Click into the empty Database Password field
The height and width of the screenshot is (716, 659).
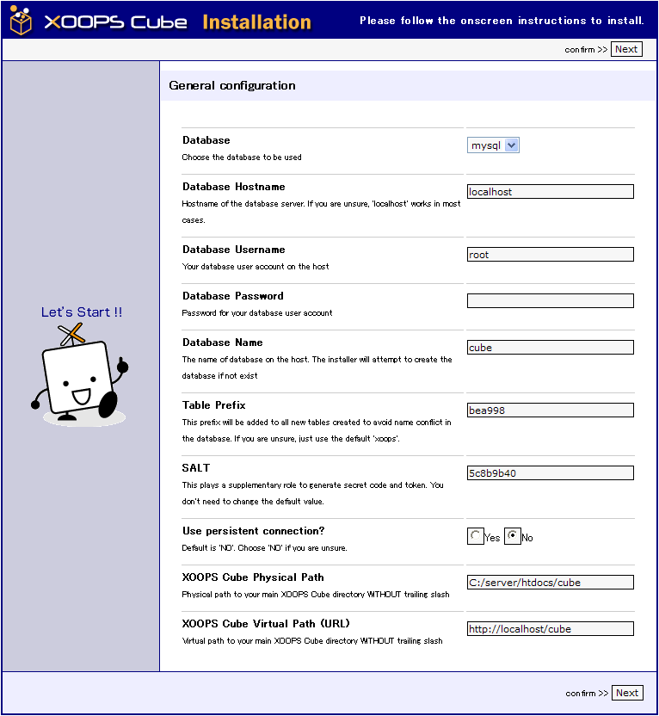tap(550, 301)
